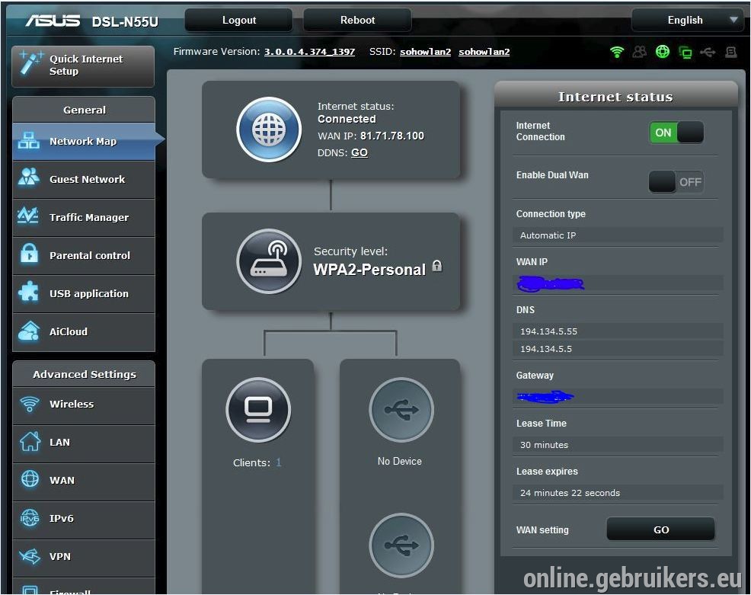Click the Quick Internet Setup wand icon
Screen dimensions: 751x595
point(30,64)
